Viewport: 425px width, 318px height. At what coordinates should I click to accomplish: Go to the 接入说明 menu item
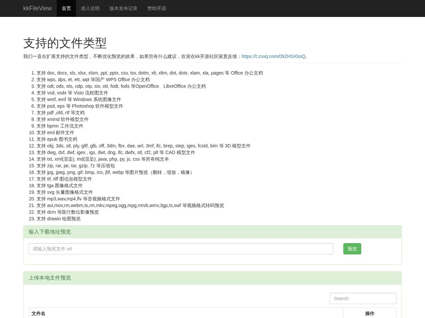90,8
